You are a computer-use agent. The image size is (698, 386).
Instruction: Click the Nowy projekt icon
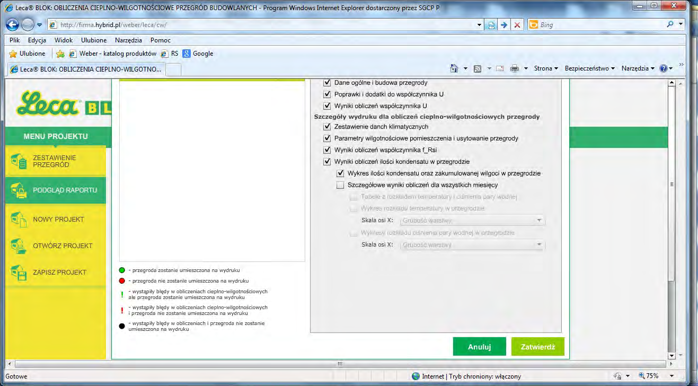[x=19, y=220]
